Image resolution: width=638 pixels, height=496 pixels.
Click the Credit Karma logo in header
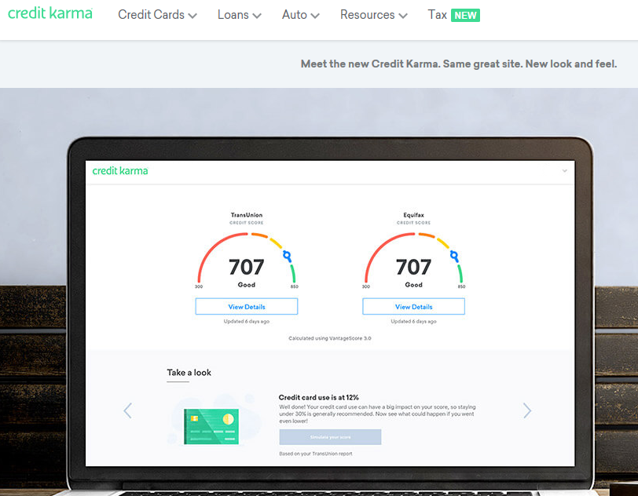[x=50, y=13]
